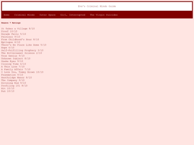The height and width of the screenshot is (145, 194).
Task: Open the Outer Space page
Action: coord(47,15)
